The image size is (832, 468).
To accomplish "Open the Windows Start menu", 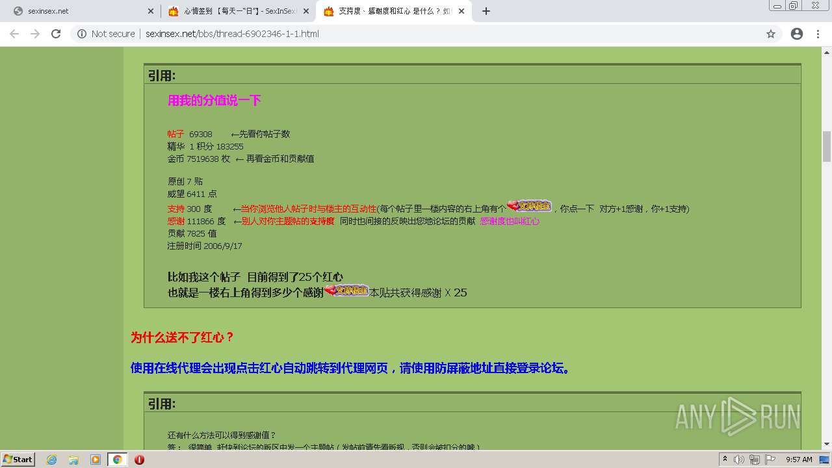I will pyautogui.click(x=18, y=459).
